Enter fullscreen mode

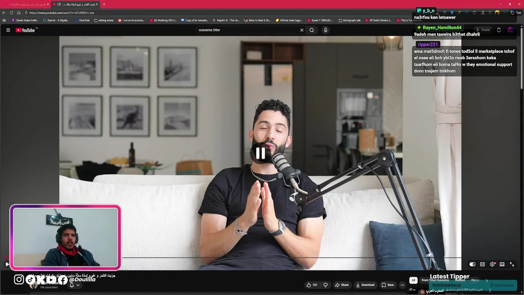point(512,264)
